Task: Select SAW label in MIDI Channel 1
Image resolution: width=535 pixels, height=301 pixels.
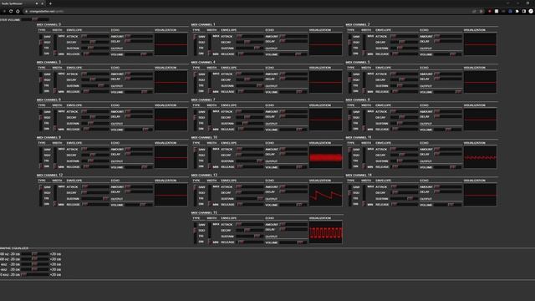Action: pos(201,37)
